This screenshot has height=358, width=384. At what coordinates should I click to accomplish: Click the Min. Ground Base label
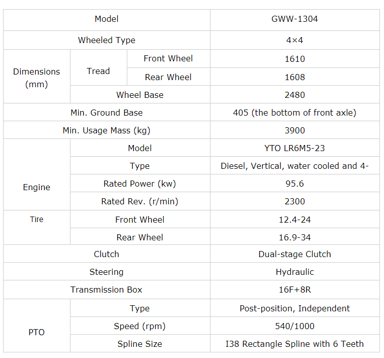tap(107, 113)
